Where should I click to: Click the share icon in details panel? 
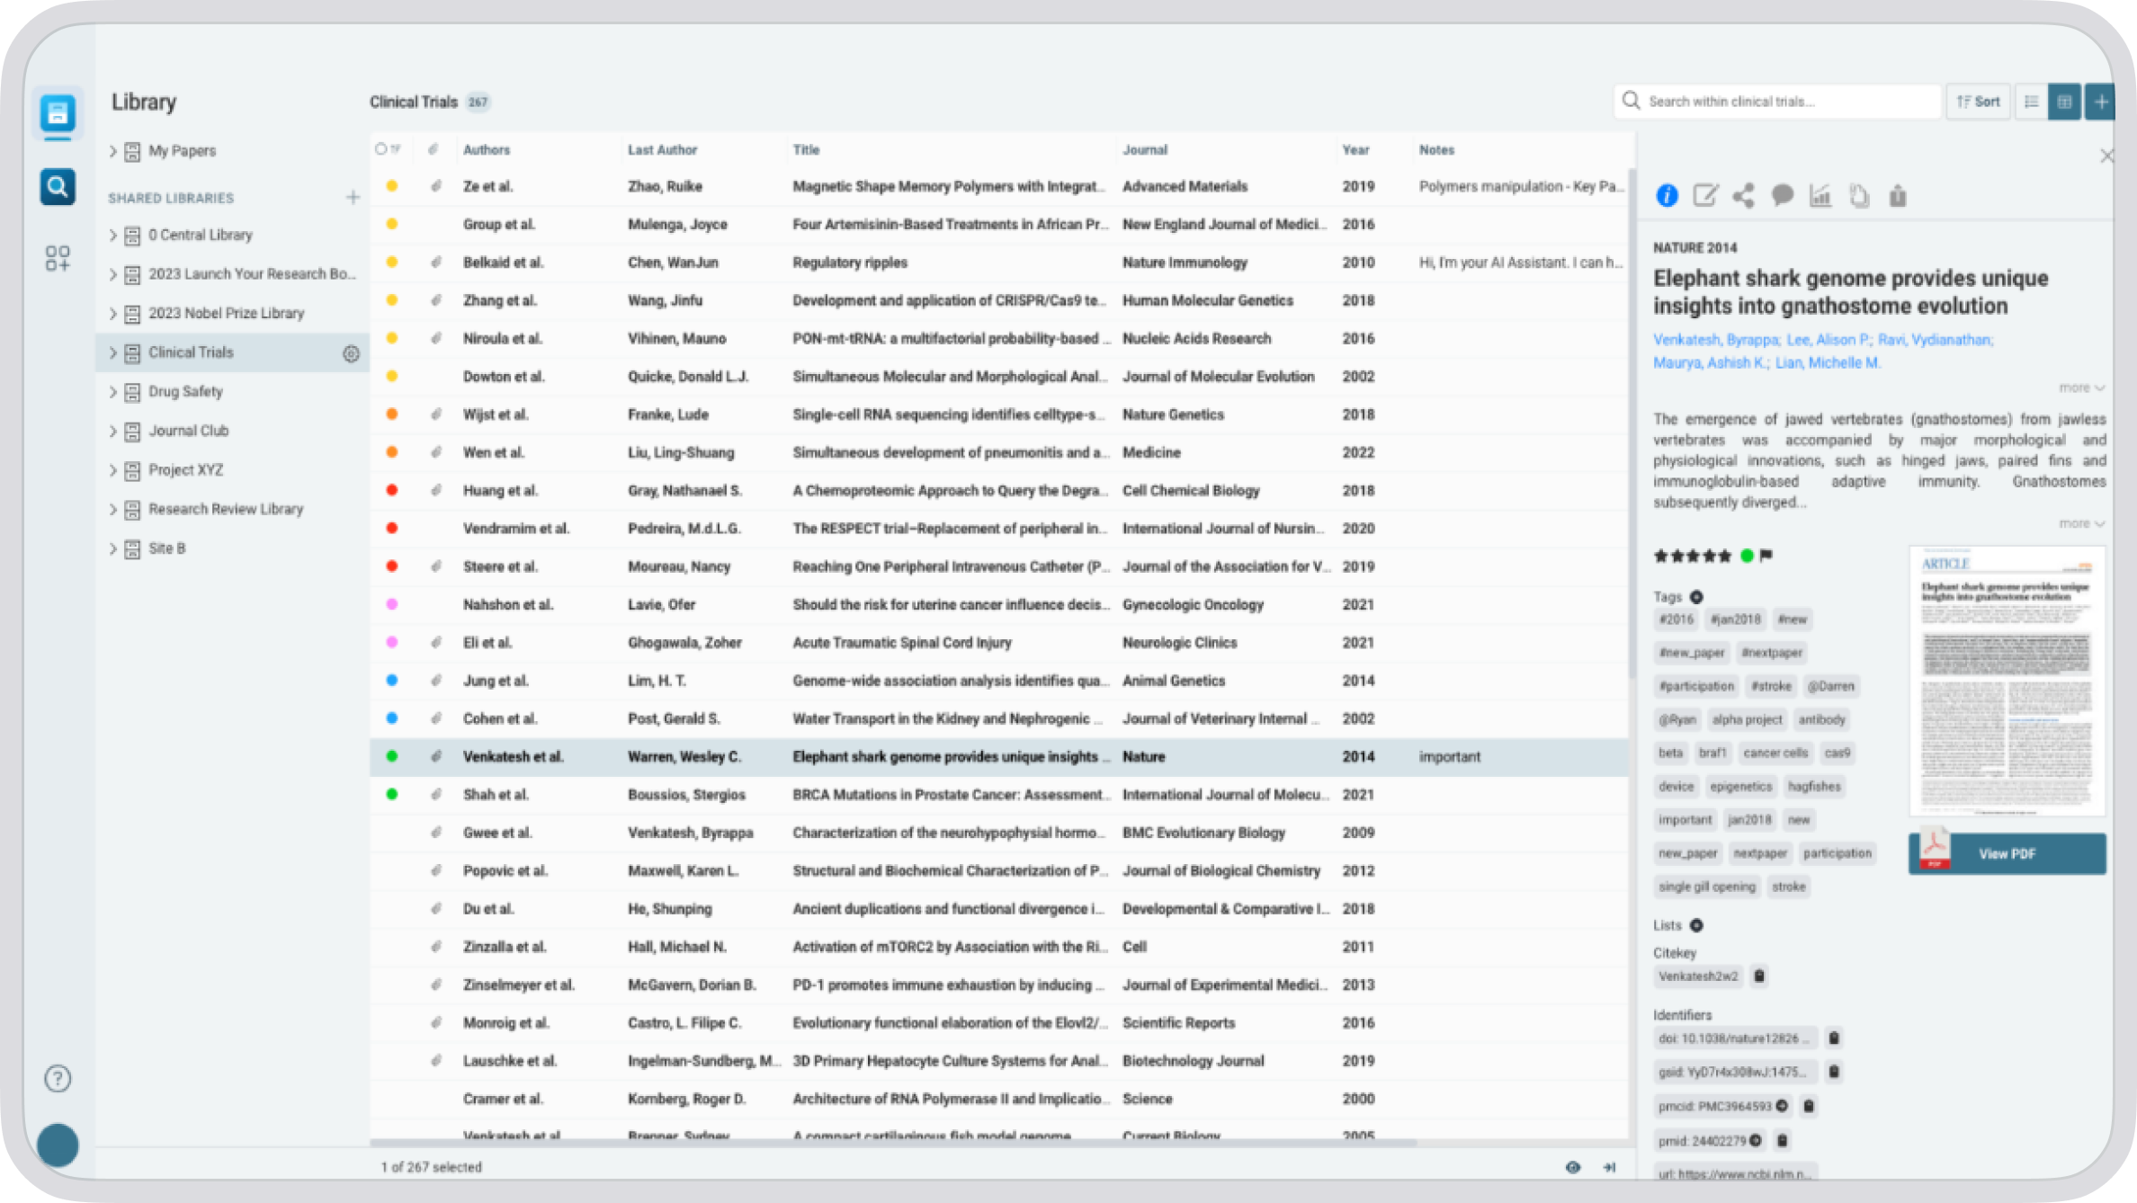click(1744, 195)
